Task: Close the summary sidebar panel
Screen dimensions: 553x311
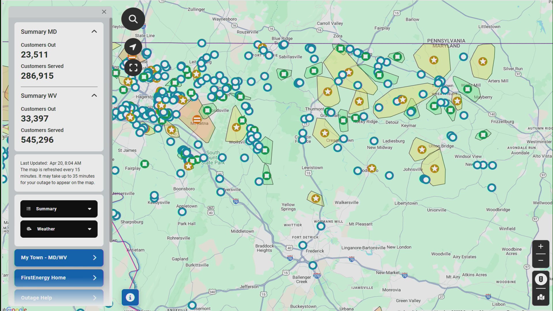Action: 104,12
